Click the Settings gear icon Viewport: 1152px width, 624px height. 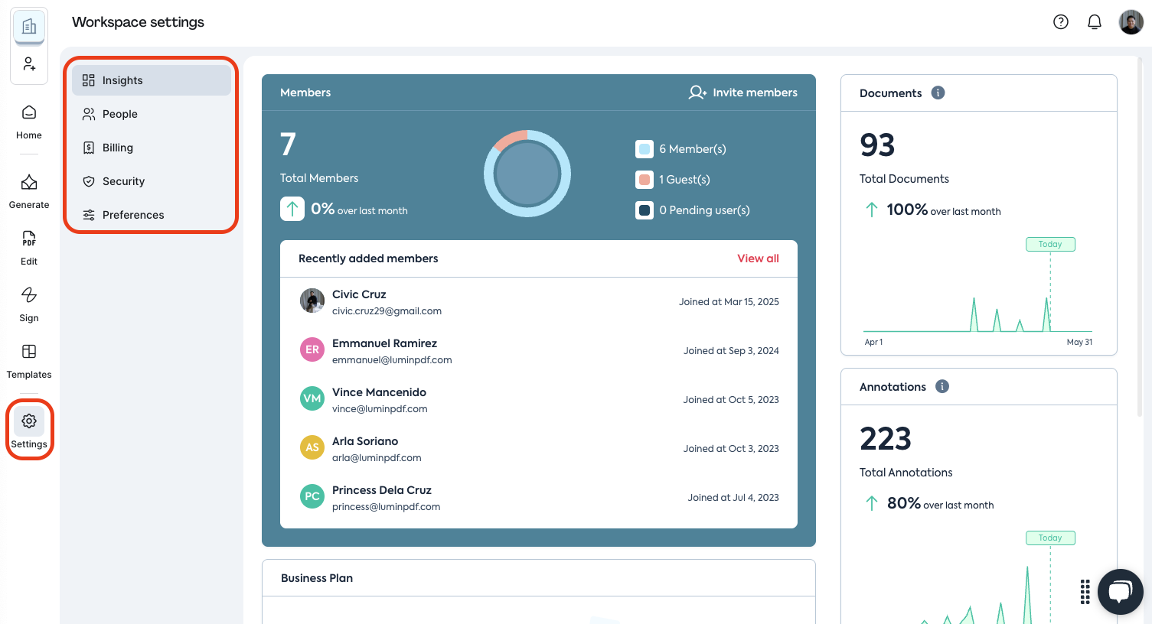tap(29, 421)
